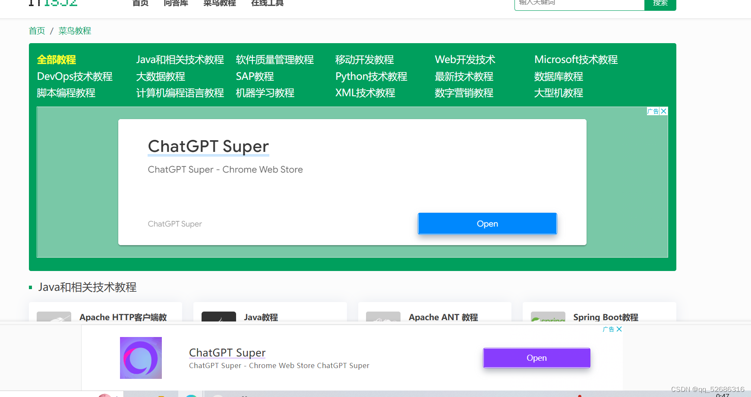Click the Apache ANT thumbnail image

[383, 316]
